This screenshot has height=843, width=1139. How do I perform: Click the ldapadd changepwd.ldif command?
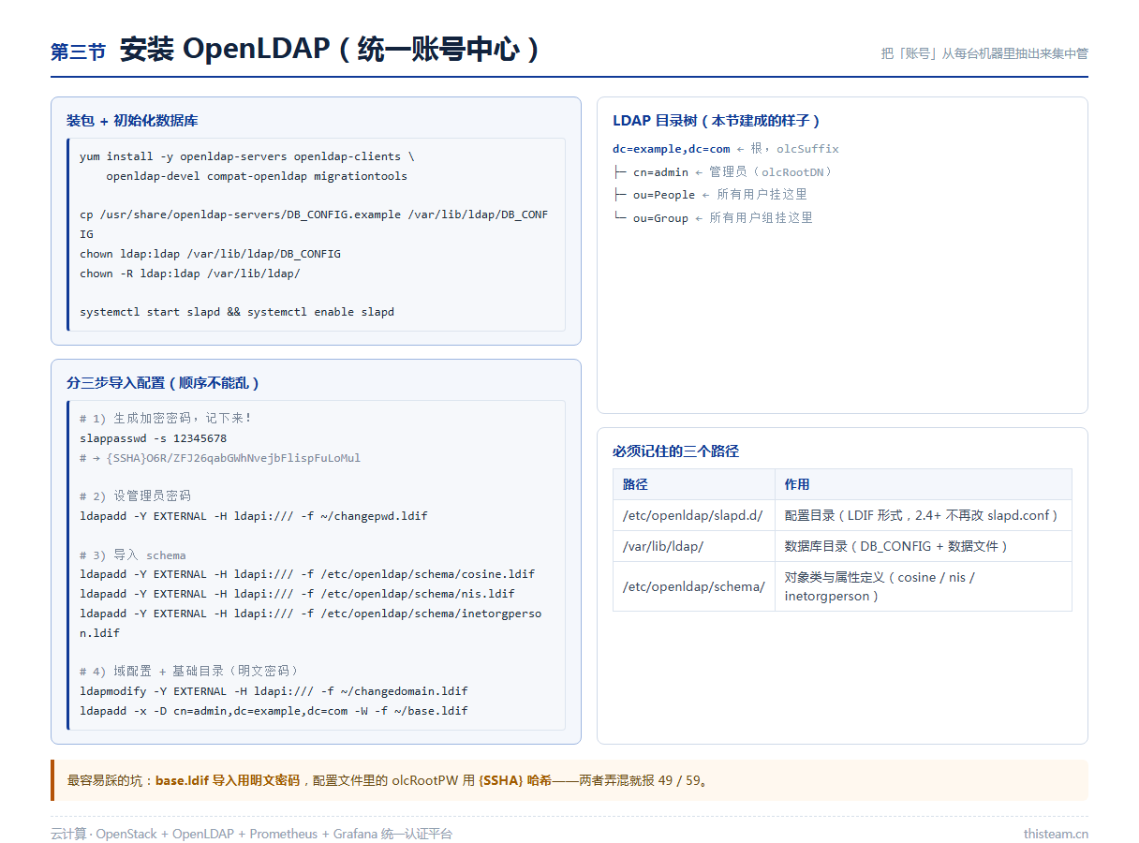(x=254, y=516)
